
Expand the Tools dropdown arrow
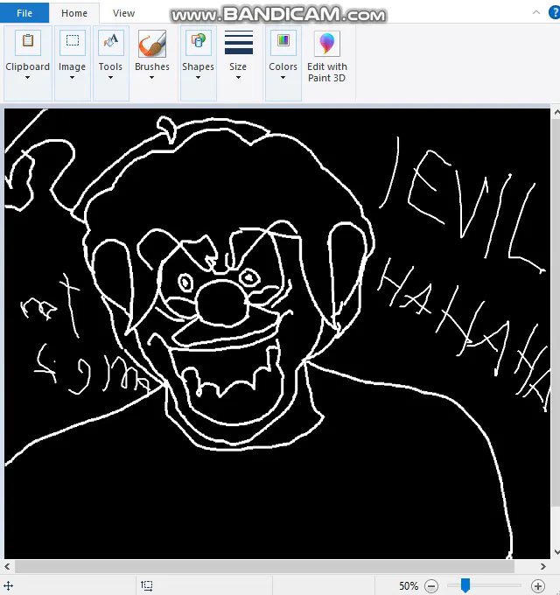pyautogui.click(x=110, y=78)
